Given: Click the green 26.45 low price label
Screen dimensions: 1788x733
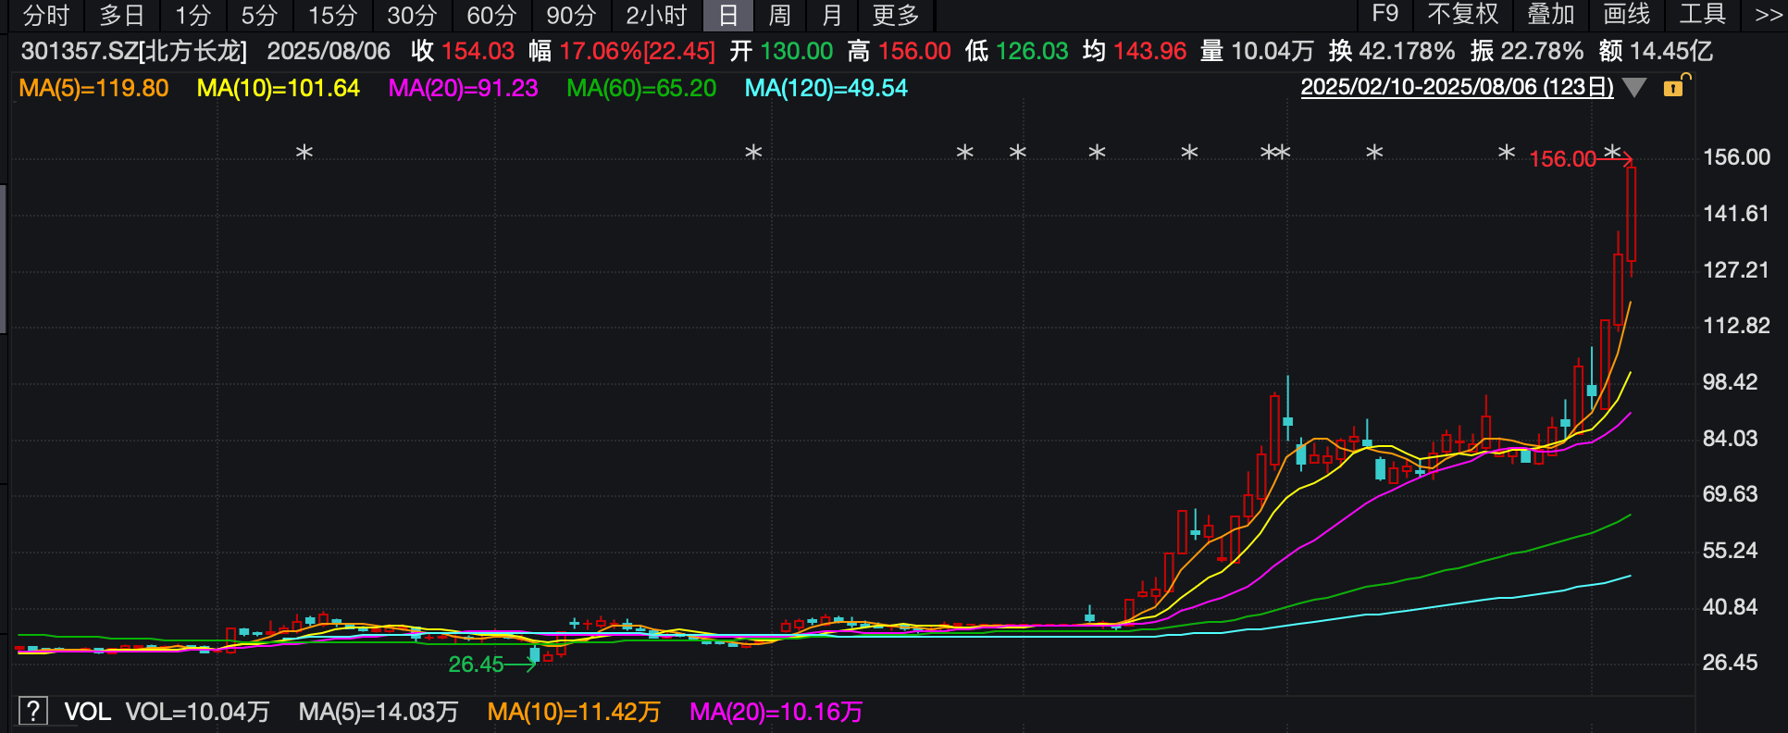Looking at the screenshot, I should point(476,664).
